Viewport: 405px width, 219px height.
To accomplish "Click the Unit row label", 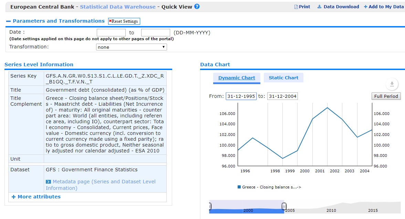I will [x=15, y=159].
